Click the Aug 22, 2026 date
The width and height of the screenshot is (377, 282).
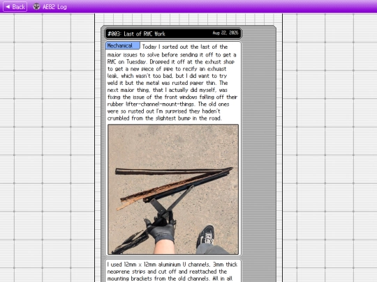click(226, 33)
